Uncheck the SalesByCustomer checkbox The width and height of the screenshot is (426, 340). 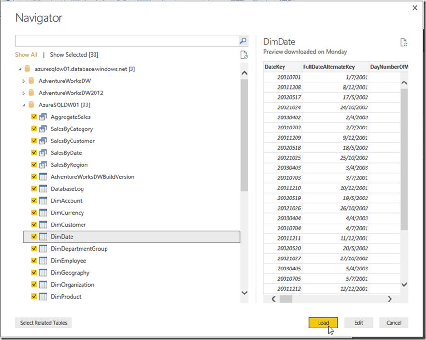(34, 141)
